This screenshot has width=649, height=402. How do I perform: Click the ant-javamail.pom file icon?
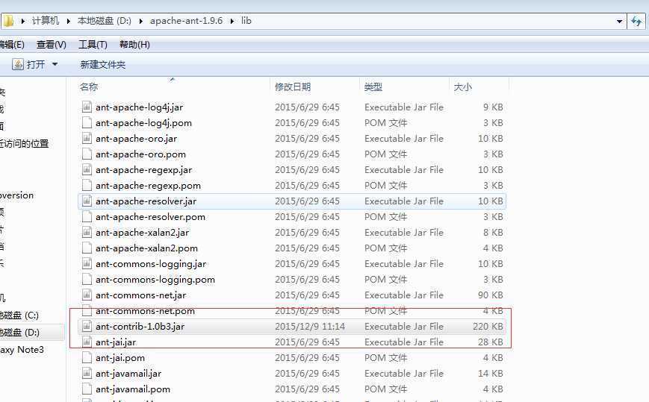(x=87, y=389)
